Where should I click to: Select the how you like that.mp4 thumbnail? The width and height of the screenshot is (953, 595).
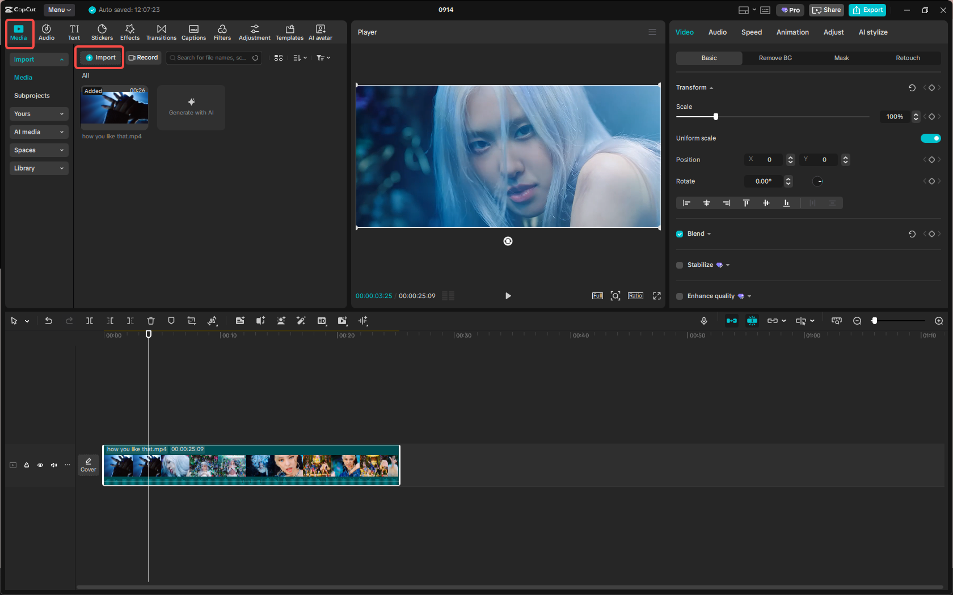click(x=114, y=108)
